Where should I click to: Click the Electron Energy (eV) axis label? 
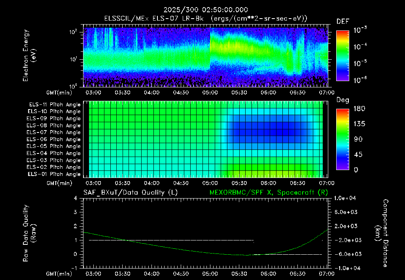29,56
